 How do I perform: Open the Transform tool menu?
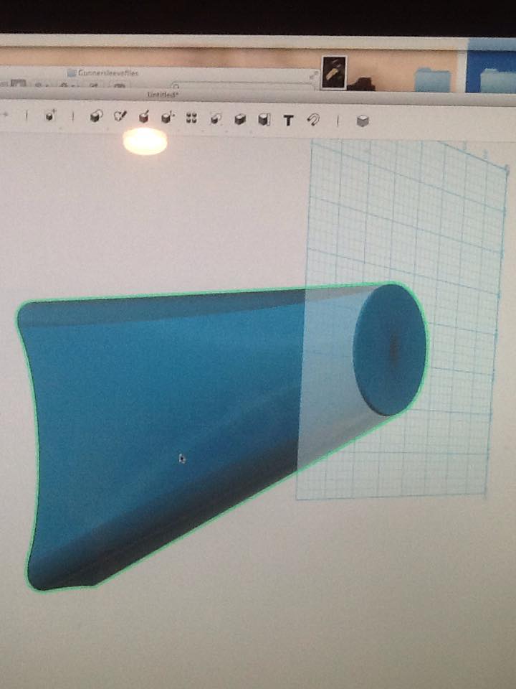(50, 116)
